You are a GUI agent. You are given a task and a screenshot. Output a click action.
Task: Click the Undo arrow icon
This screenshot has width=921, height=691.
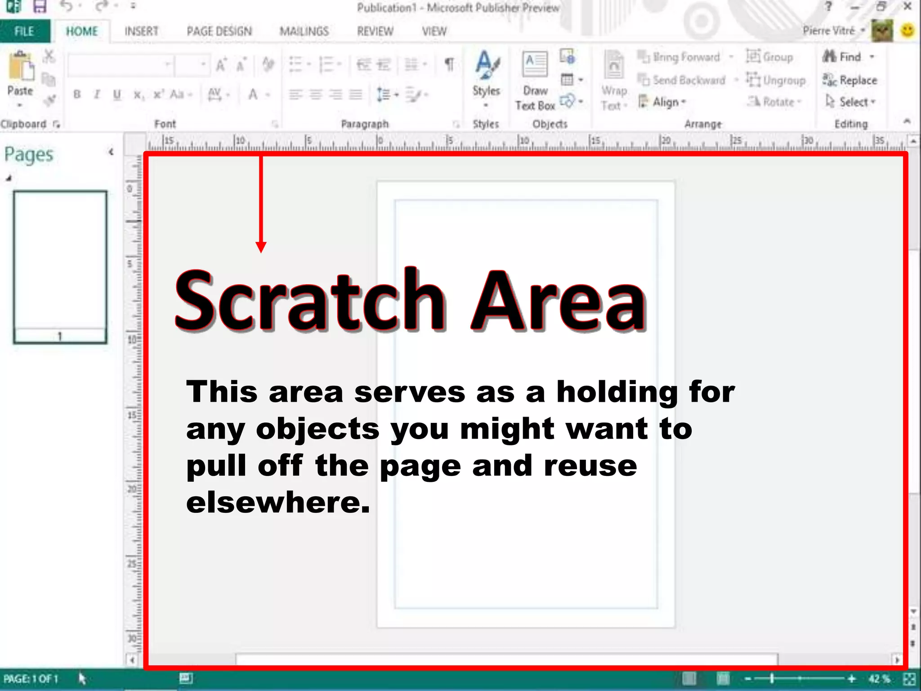tap(67, 6)
